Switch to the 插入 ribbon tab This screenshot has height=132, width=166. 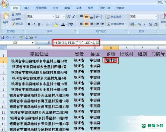point(27,8)
